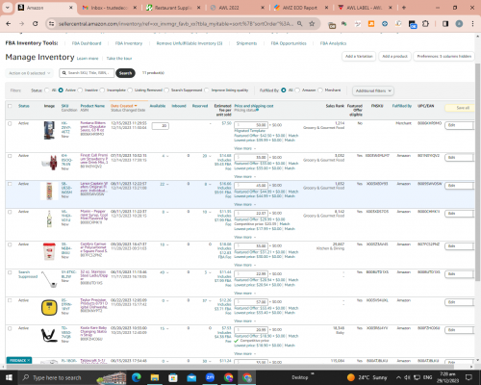Open the Chrome three-dot menu
481x385 pixels.
click(472, 24)
